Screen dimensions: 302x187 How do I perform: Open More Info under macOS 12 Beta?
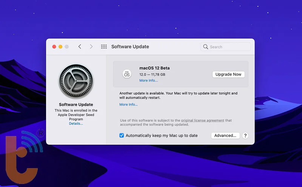[x=148, y=80]
